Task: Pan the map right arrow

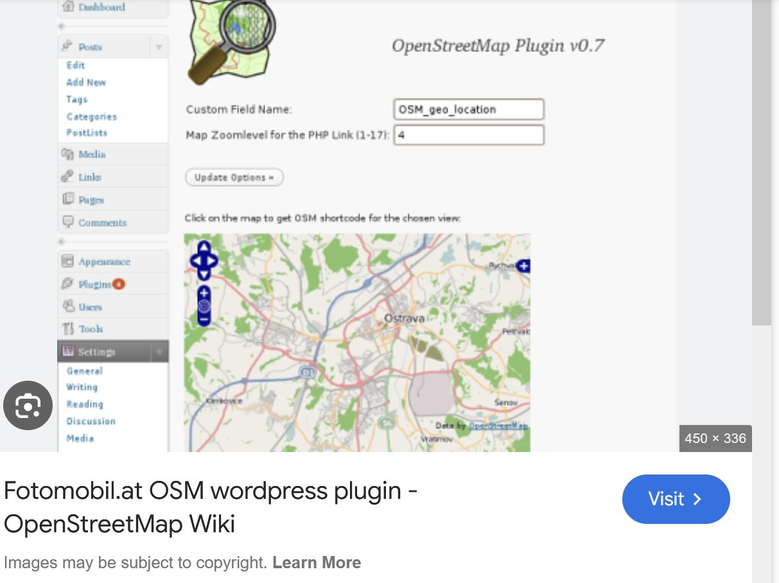Action: coord(213,261)
